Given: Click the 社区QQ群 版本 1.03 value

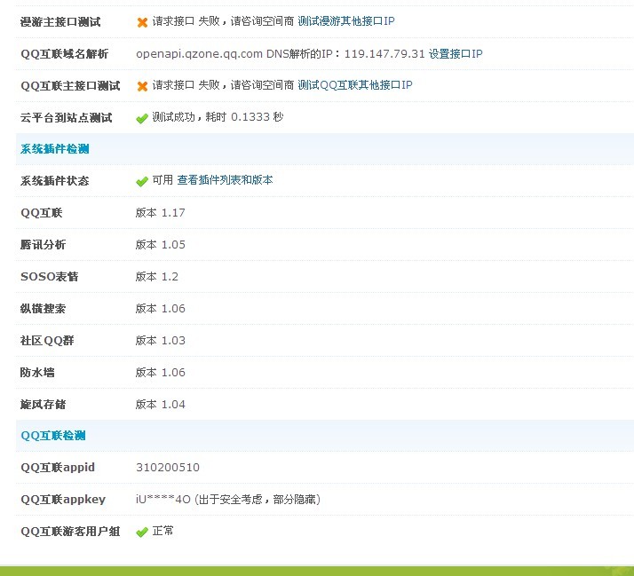Looking at the screenshot, I should (160, 340).
